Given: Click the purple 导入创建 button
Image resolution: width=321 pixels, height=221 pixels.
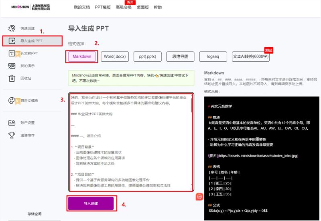Looking at the screenshot, I should coord(91,203).
